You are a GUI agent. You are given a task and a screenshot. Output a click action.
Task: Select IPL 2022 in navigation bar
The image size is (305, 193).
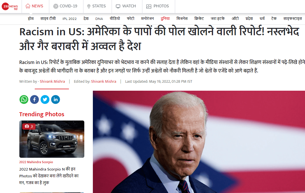coord(69,19)
